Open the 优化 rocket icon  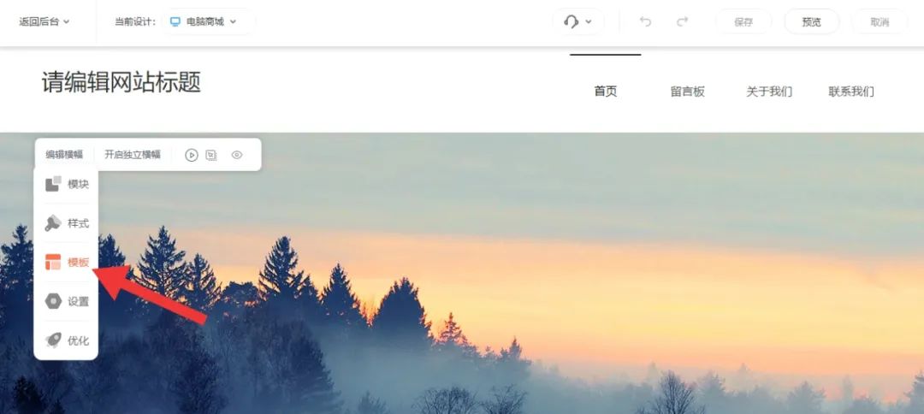[53, 340]
